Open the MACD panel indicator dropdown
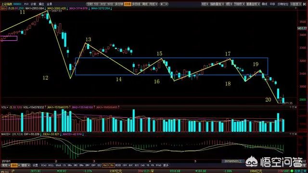 coord(6,134)
